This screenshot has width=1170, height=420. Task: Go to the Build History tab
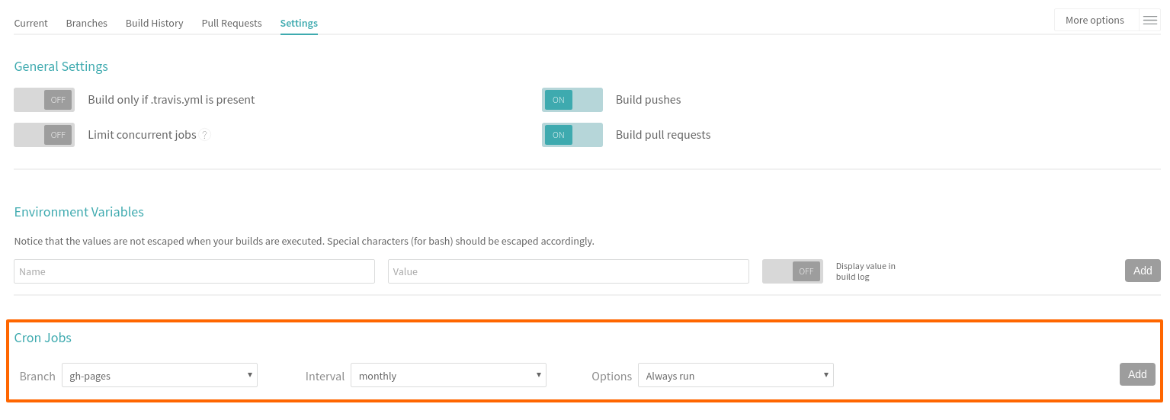[154, 23]
